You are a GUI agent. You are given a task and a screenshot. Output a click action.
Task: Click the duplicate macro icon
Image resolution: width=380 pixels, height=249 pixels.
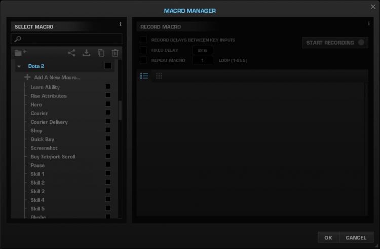click(x=101, y=53)
